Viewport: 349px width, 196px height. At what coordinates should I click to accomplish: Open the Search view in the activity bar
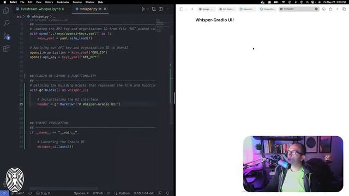pyautogui.click(x=6, y=23)
